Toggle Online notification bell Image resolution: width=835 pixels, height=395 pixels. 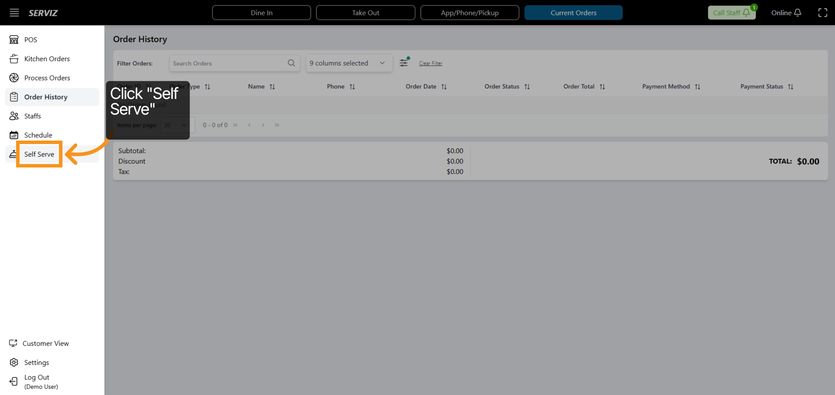[798, 13]
